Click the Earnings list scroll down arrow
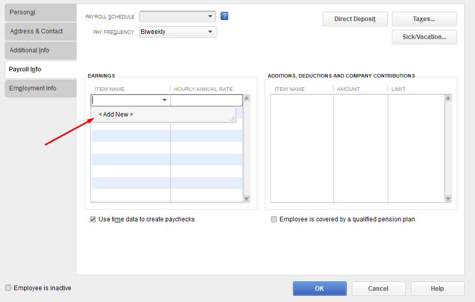This screenshot has width=475, height=302. click(x=247, y=199)
